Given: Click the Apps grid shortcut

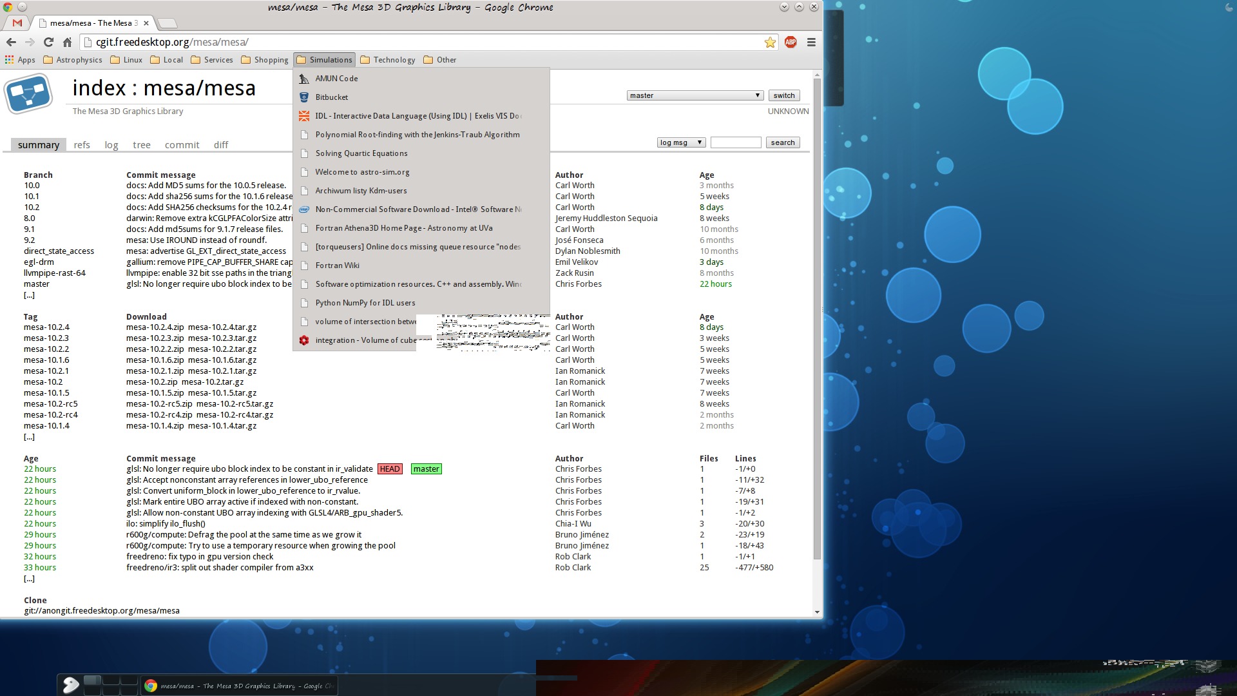Looking at the screenshot, I should 20,60.
